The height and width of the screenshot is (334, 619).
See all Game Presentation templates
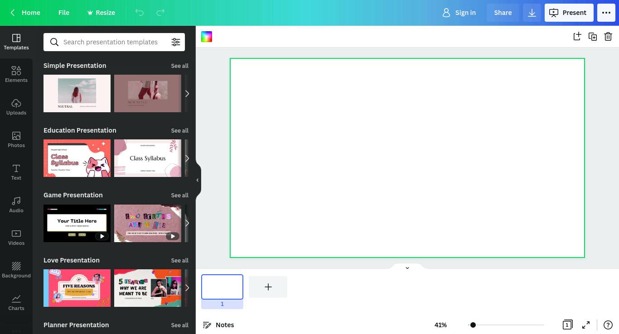pyautogui.click(x=180, y=195)
